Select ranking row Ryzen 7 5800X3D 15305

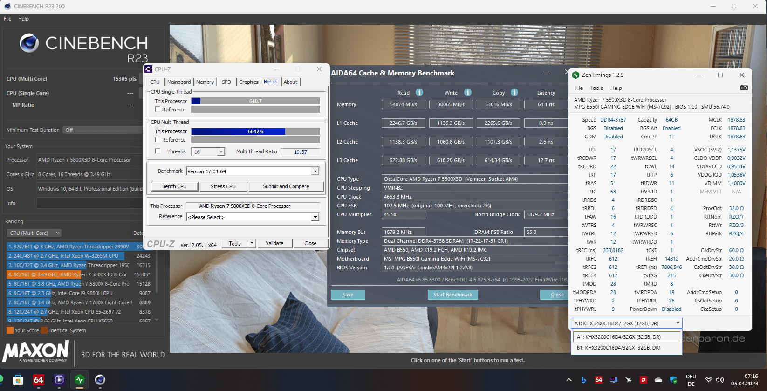point(79,274)
